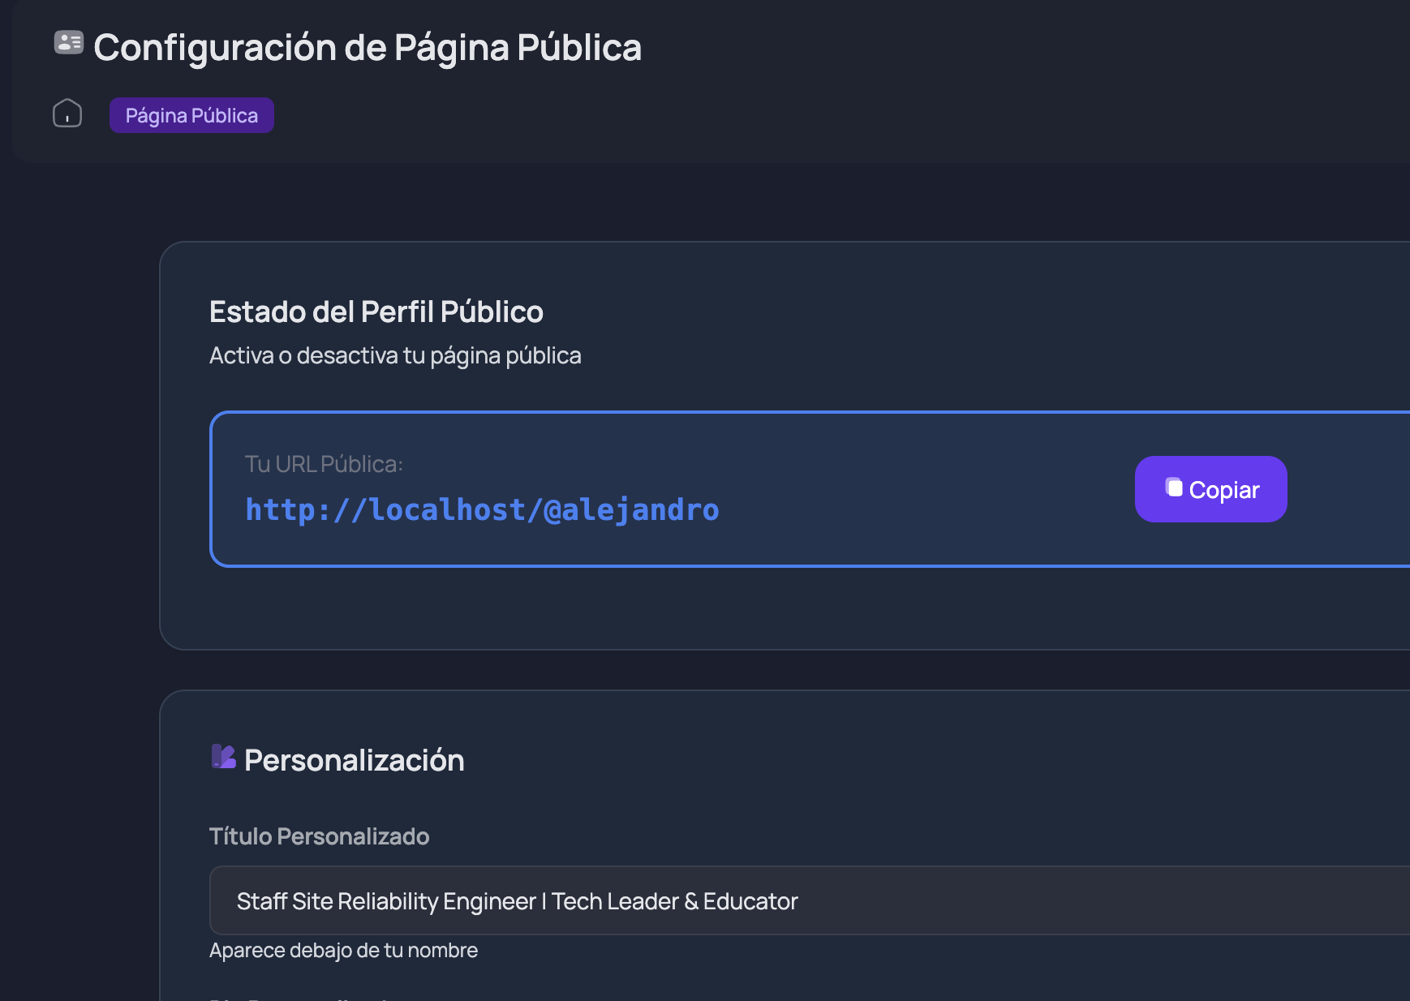Select the badge icon next to Configuración heading
Image resolution: width=1410 pixels, height=1001 pixels.
[68, 45]
